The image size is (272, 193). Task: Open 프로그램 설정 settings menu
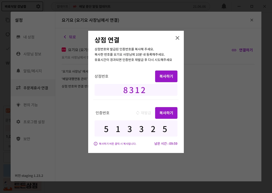click(33, 122)
